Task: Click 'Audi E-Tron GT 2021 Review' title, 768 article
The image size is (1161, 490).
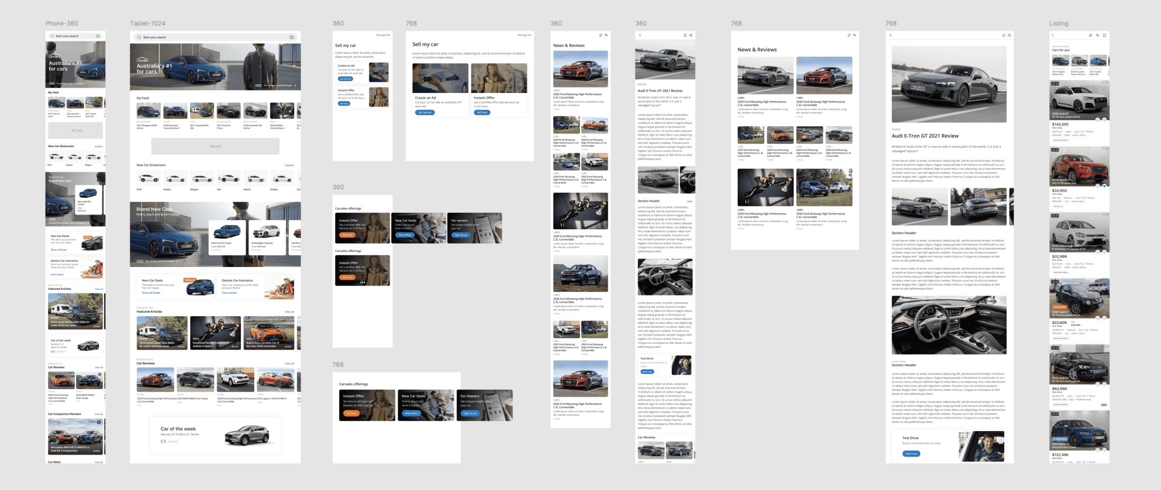Action: coord(925,136)
